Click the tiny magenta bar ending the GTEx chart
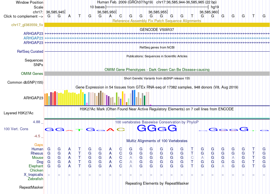Image resolution: width=270 pixels, height=194 pixels. point(151,105)
